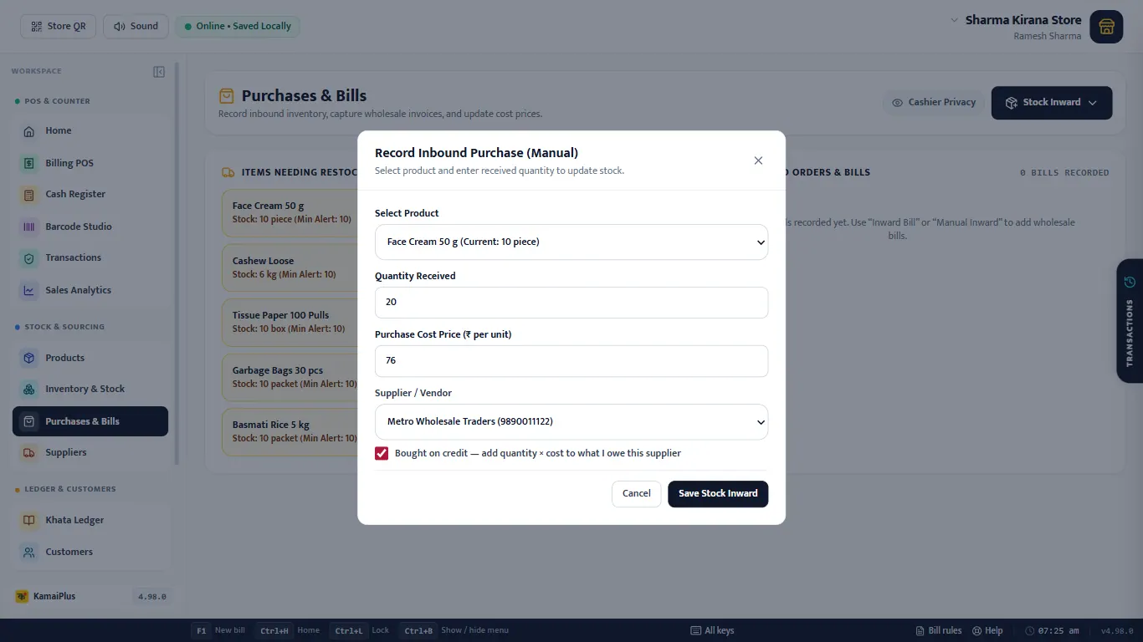Open the All keys shortcut list
This screenshot has height=642, width=1143.
click(x=712, y=630)
